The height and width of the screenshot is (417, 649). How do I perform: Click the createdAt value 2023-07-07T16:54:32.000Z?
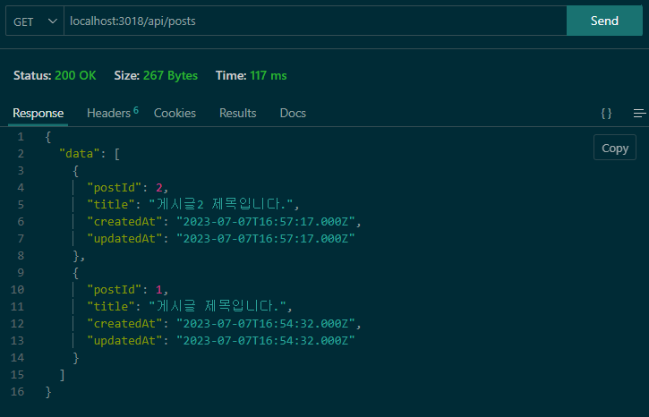(x=266, y=324)
